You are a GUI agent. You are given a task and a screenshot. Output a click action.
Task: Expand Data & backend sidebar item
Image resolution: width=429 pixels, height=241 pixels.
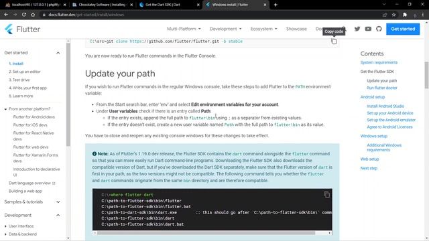pos(5,234)
